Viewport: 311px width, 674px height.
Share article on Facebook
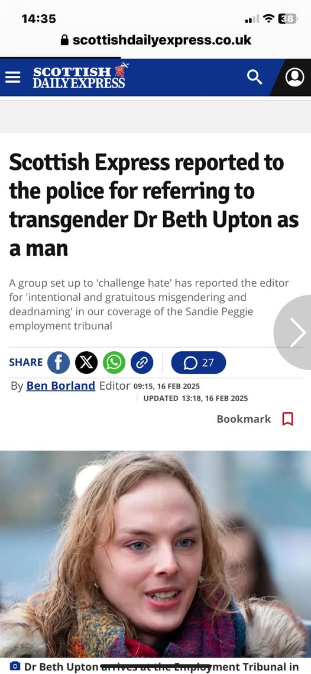tap(59, 362)
